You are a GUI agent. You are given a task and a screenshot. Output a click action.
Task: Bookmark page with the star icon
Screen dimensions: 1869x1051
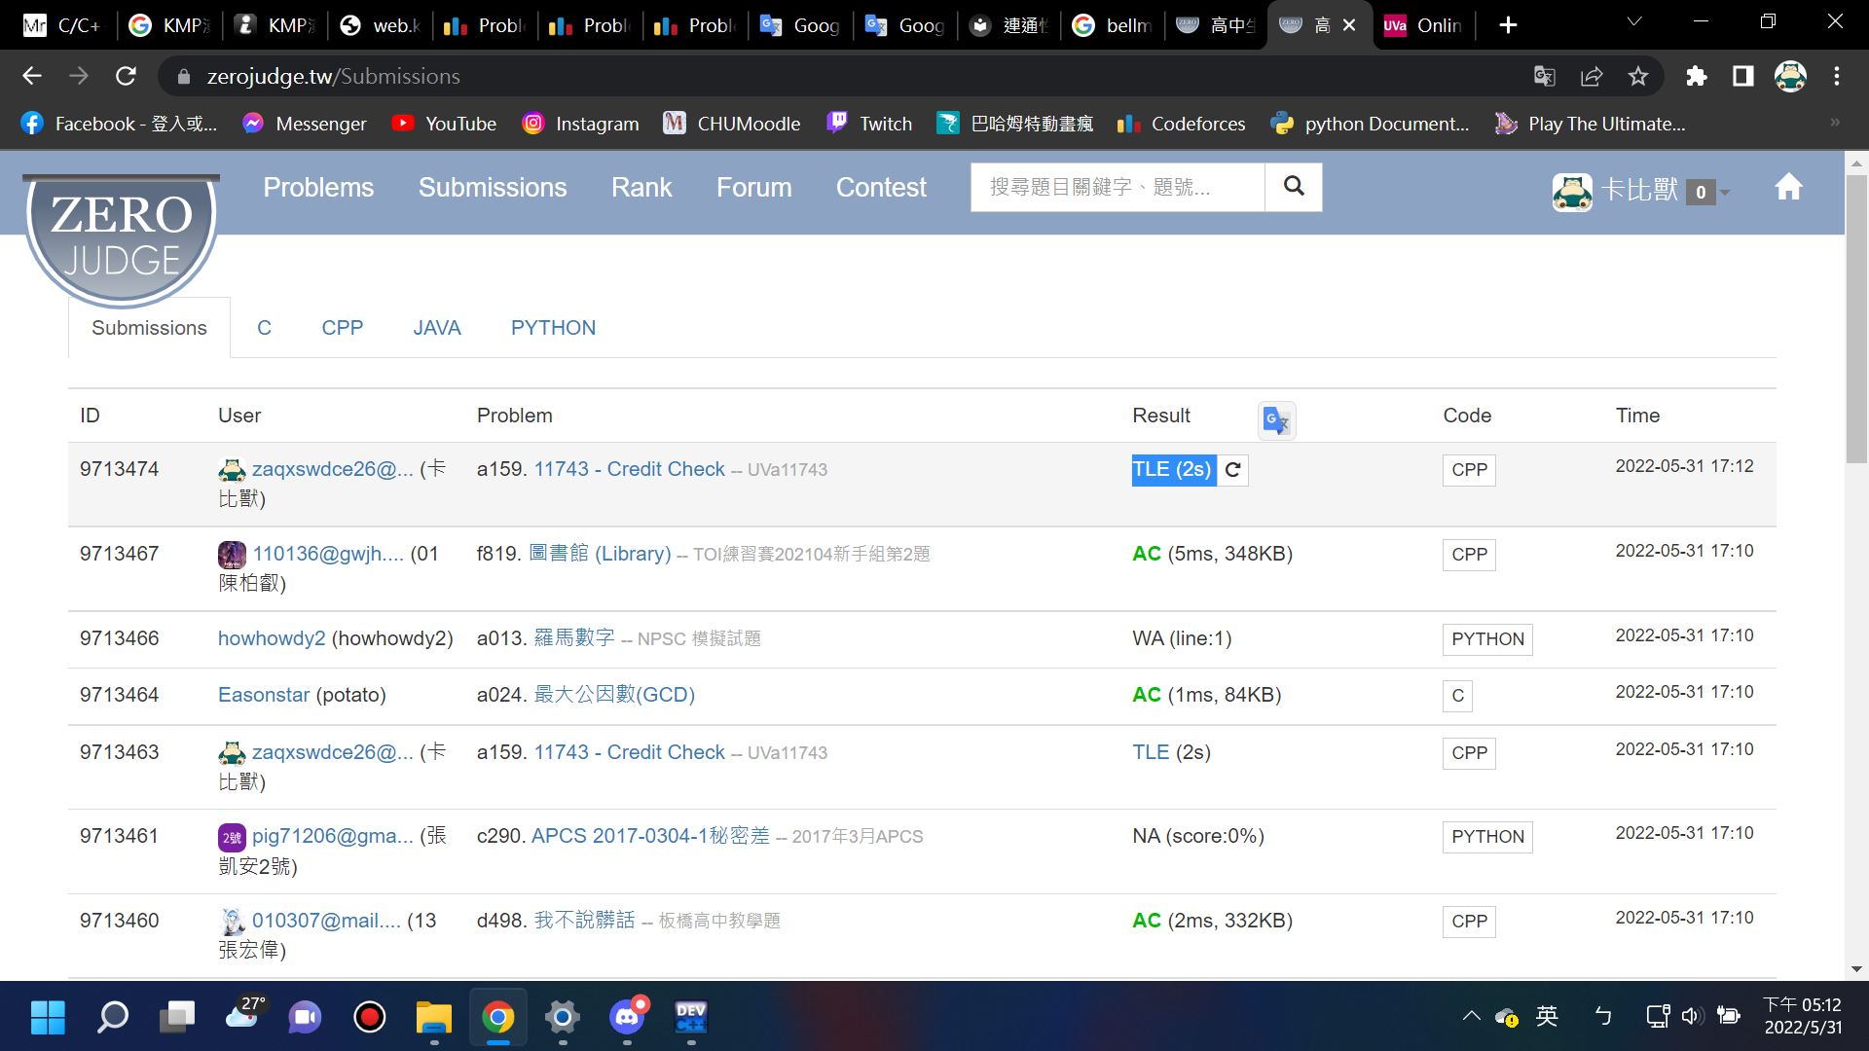(1638, 76)
